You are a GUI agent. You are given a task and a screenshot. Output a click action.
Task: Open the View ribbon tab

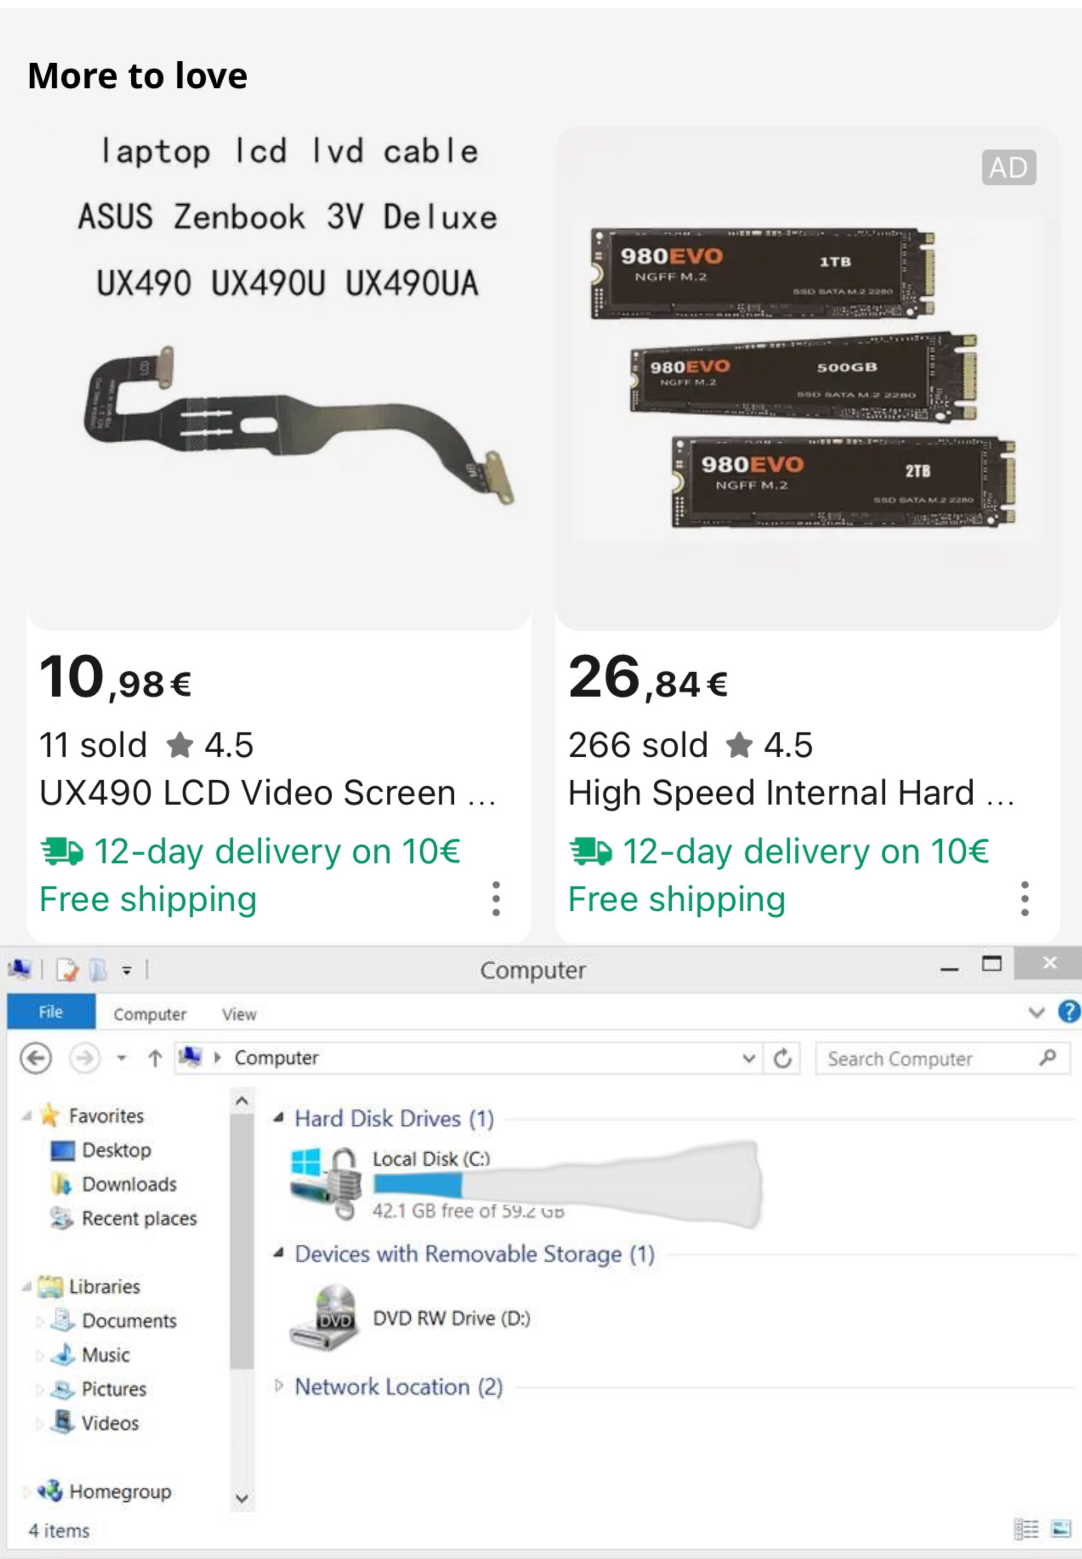tap(239, 1014)
